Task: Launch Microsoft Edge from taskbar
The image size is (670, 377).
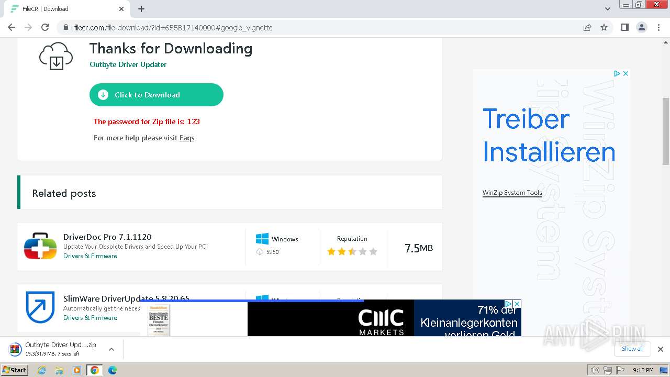Action: pos(112,370)
